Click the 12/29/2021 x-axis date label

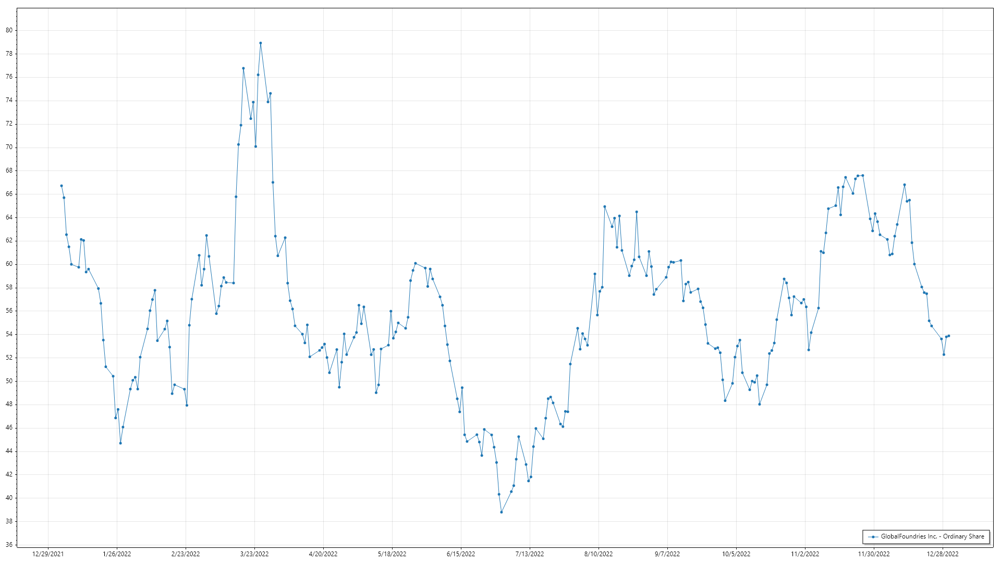[x=48, y=554]
